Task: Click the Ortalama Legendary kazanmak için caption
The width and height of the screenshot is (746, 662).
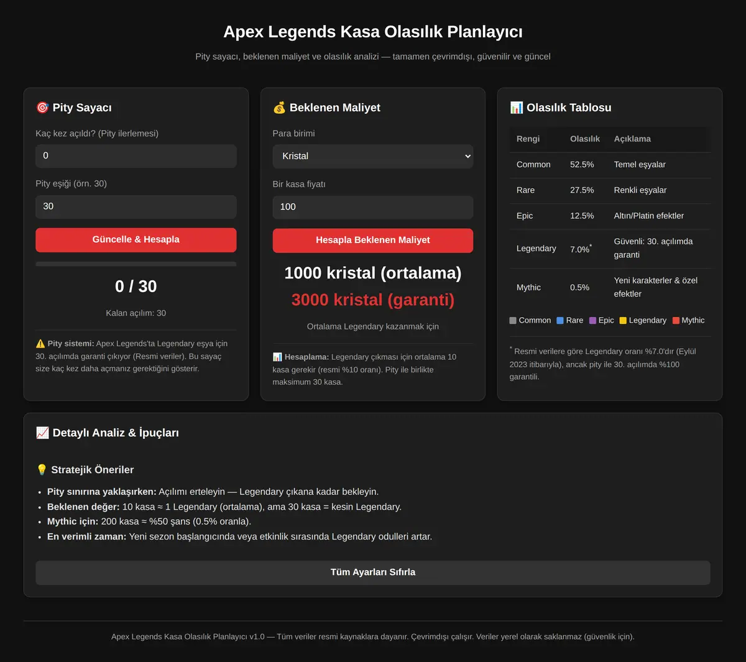Action: 373,326
